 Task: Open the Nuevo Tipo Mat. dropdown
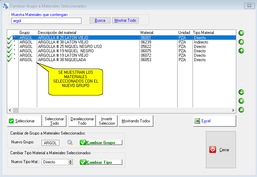click(x=71, y=162)
